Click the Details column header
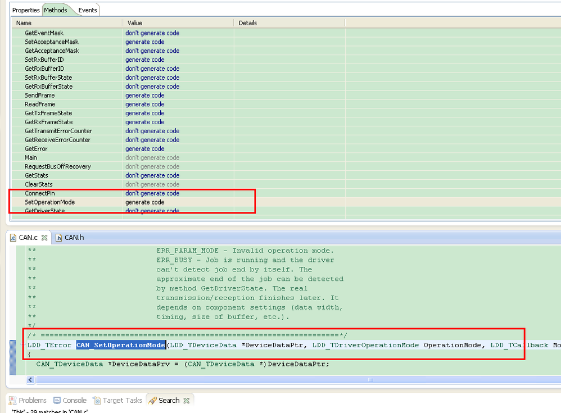This screenshot has height=413, width=561. click(289, 23)
